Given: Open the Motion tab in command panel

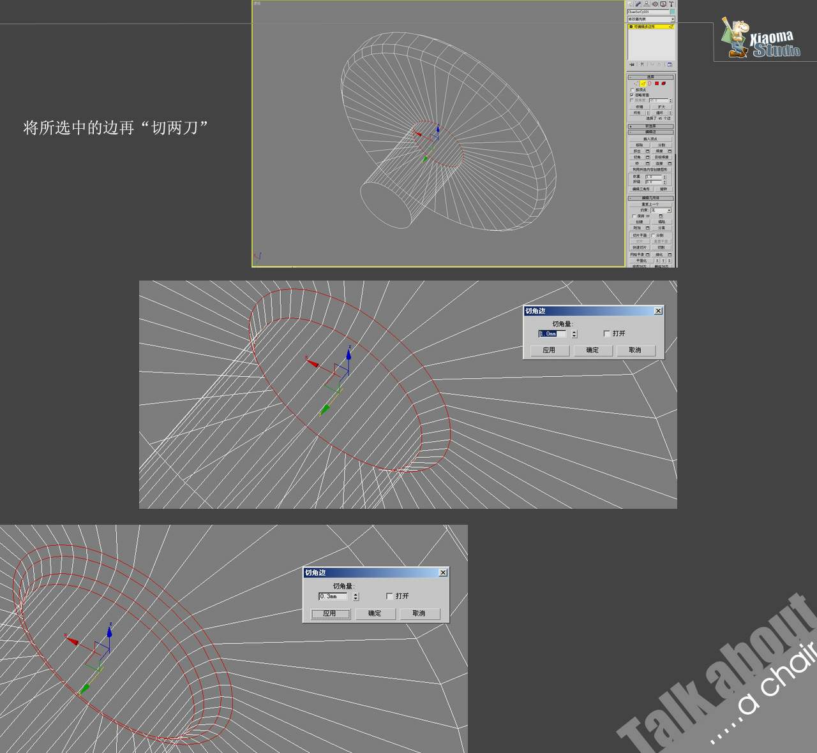Looking at the screenshot, I should click(x=655, y=4).
